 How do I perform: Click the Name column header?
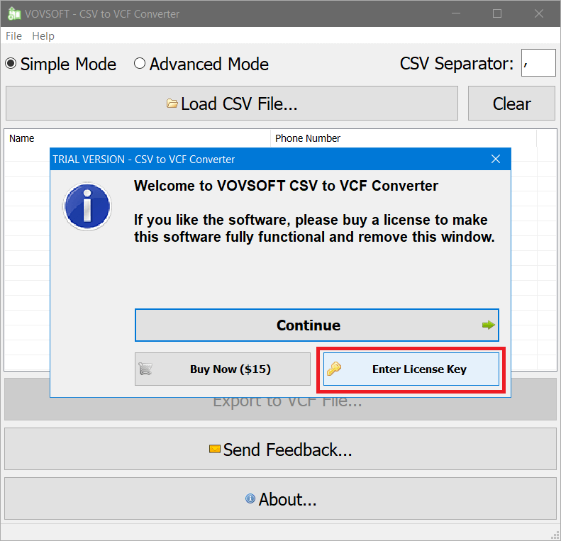(138, 138)
